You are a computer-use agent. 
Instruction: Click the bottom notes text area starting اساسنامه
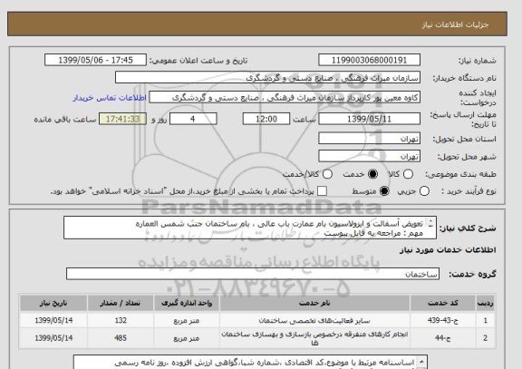pyautogui.click(x=250, y=363)
